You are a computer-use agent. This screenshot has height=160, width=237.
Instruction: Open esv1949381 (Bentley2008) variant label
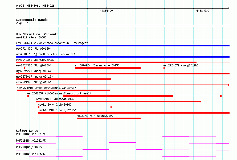tap(35, 60)
